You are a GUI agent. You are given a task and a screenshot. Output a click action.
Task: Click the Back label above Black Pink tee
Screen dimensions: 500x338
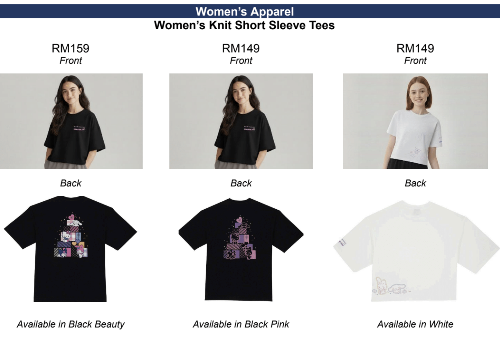click(241, 183)
